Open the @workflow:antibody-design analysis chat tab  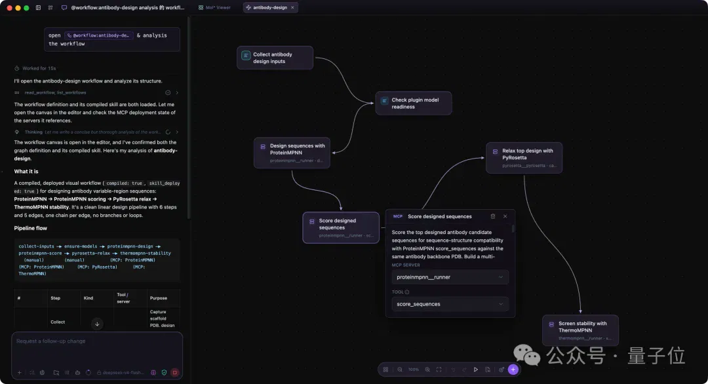pyautogui.click(x=123, y=8)
